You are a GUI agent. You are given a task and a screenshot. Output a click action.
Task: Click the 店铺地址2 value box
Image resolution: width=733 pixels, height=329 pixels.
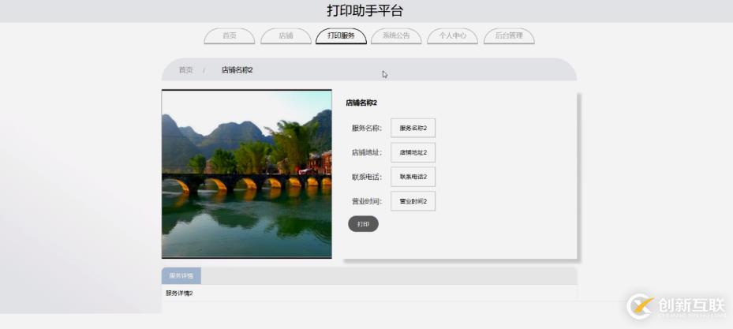point(413,152)
